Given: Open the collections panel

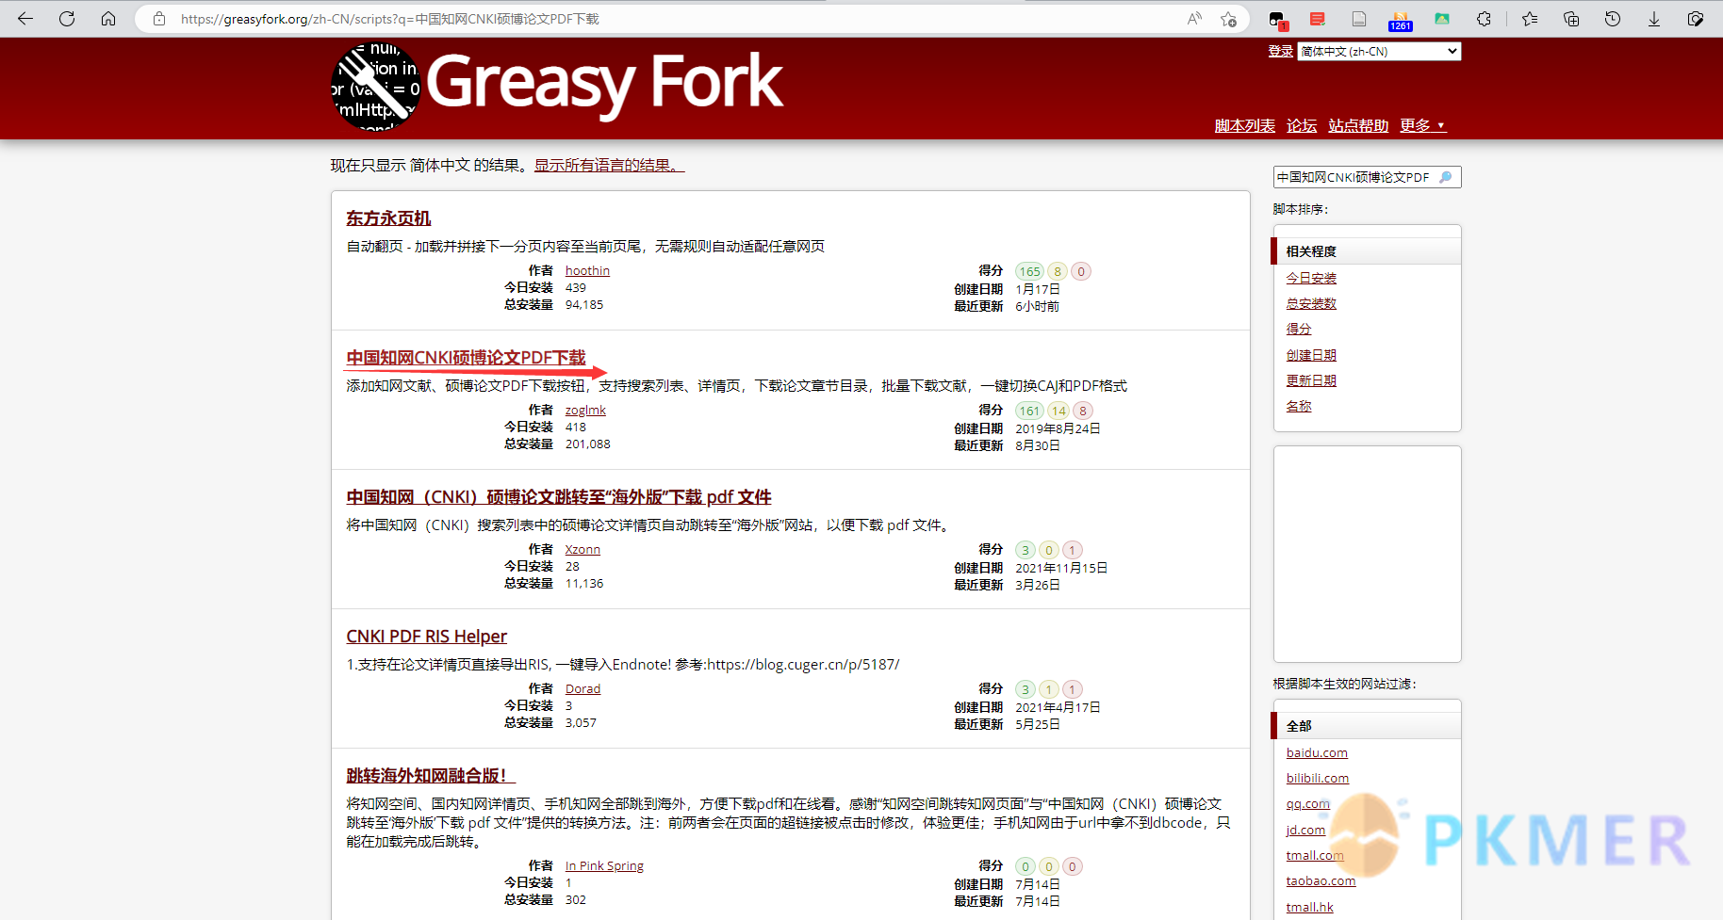Looking at the screenshot, I should [1571, 19].
